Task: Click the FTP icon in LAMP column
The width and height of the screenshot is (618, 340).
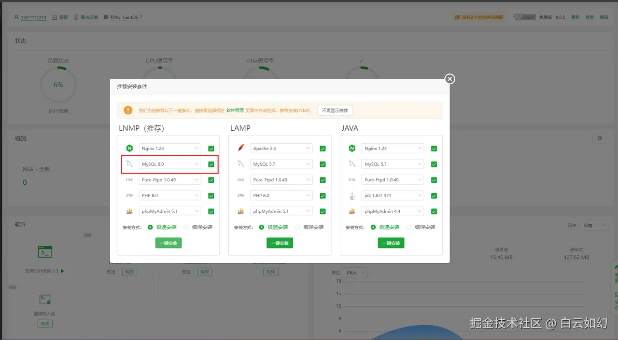Action: (x=241, y=180)
